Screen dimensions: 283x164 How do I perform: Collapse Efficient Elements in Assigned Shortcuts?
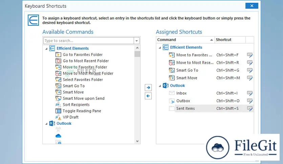pyautogui.click(x=160, y=48)
